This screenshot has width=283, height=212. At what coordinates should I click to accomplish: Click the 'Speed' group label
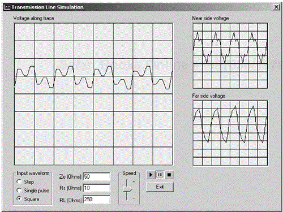(129, 173)
